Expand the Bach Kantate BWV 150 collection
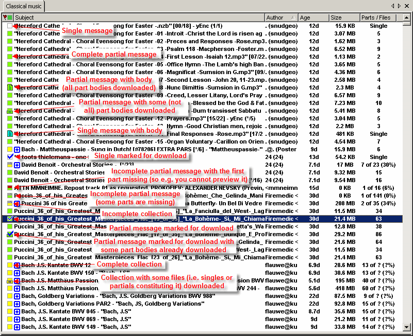The image size is (413, 336). click(x=17, y=273)
